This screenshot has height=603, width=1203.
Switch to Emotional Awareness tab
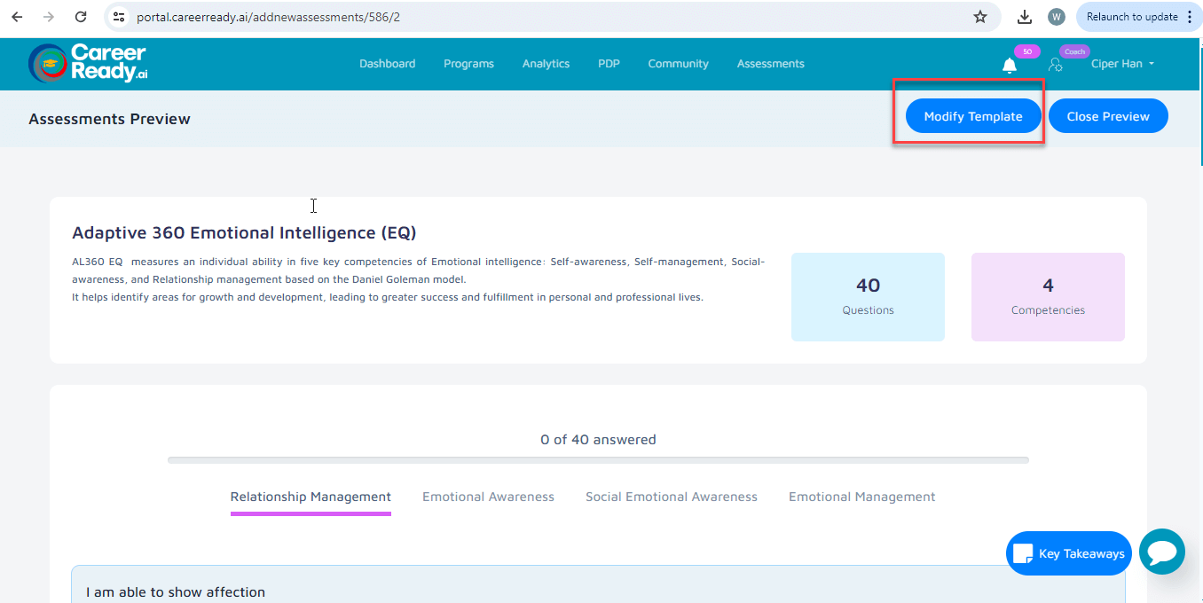point(488,497)
